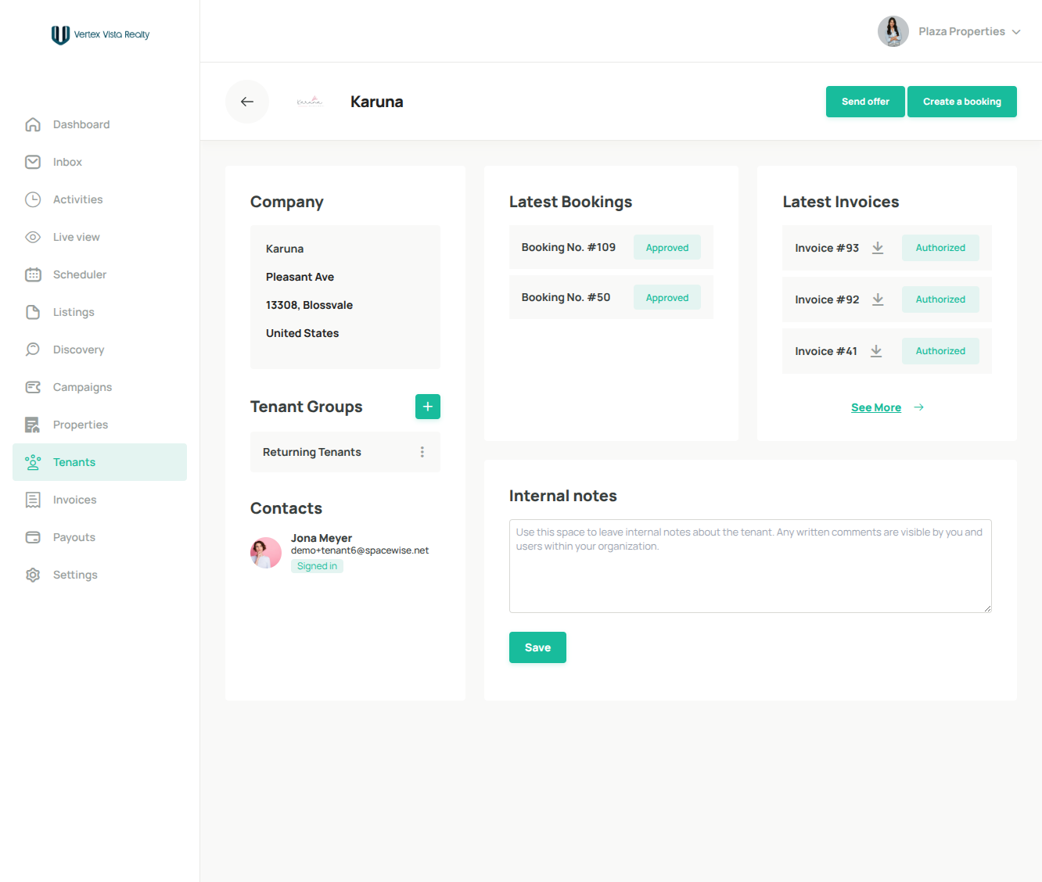Image resolution: width=1042 pixels, height=882 pixels.
Task: Click inside the Internal notes text area
Action: pyautogui.click(x=750, y=566)
